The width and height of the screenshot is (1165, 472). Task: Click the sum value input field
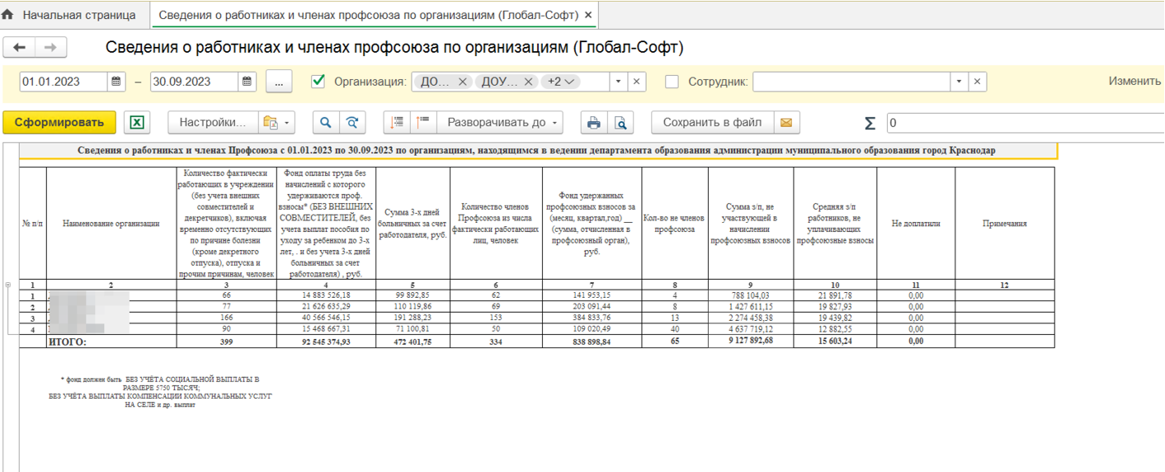point(1023,123)
